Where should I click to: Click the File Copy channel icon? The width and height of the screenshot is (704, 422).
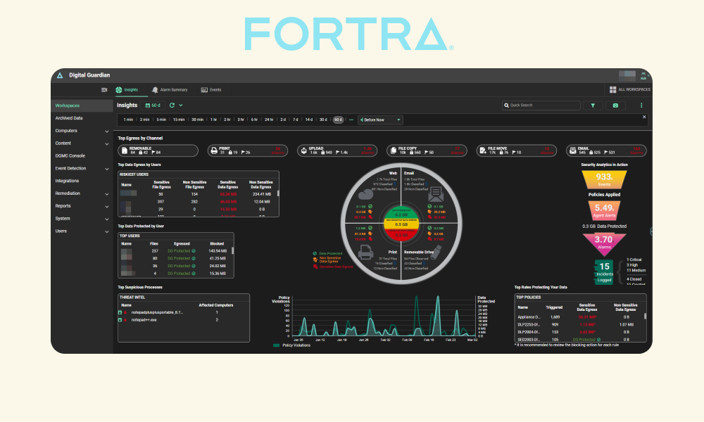pyautogui.click(x=394, y=151)
